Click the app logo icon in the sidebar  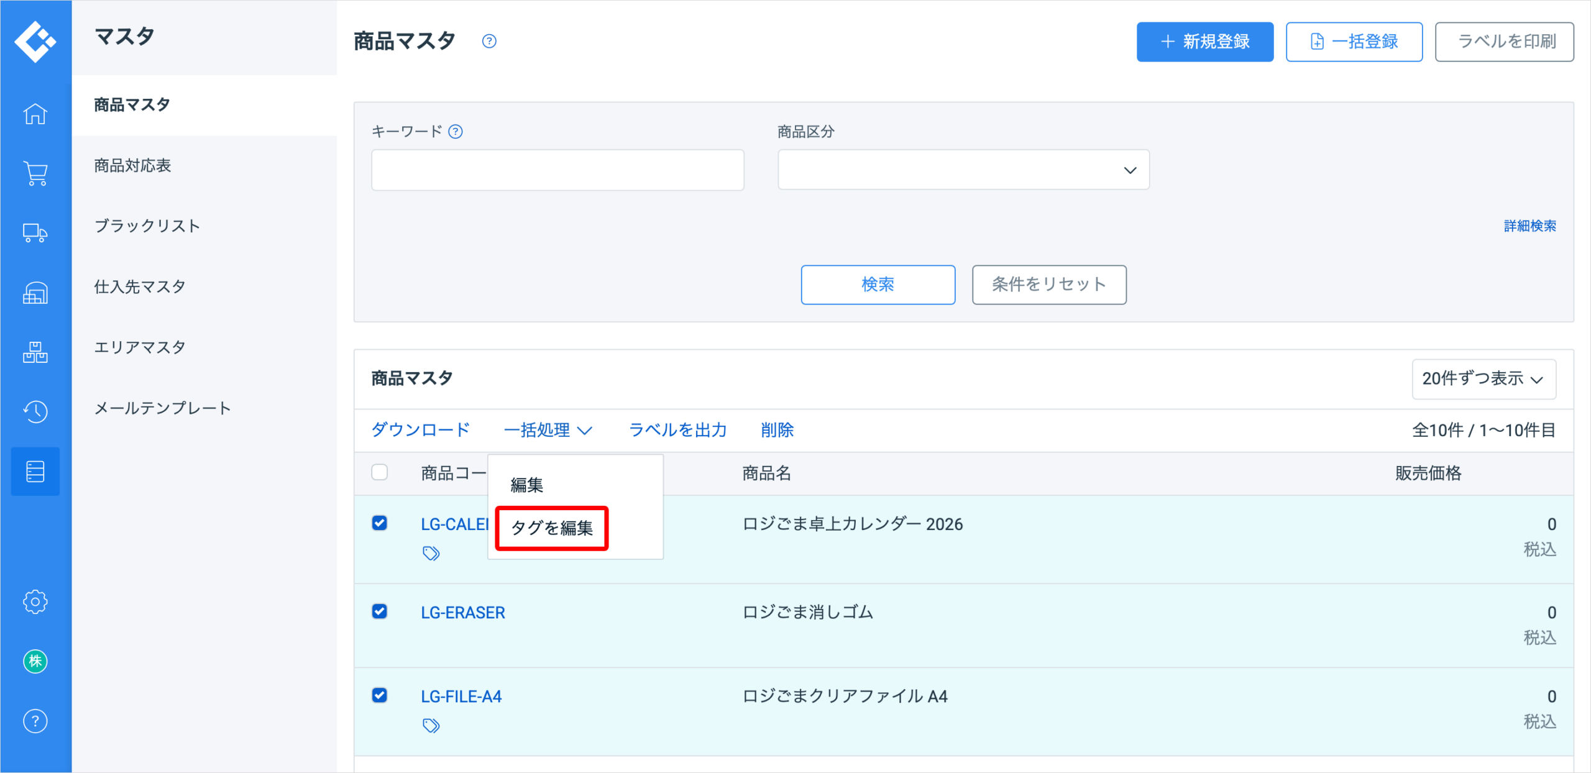(35, 42)
